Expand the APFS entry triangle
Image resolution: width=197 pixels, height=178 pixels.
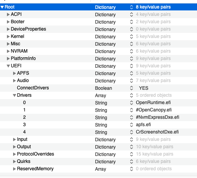tap(14, 73)
